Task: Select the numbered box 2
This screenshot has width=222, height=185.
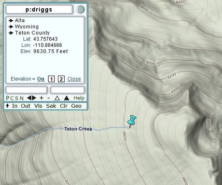Action: coord(61,79)
